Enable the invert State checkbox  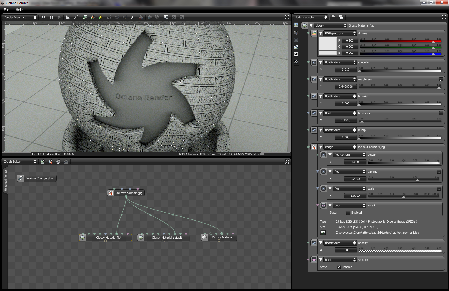[348, 213]
